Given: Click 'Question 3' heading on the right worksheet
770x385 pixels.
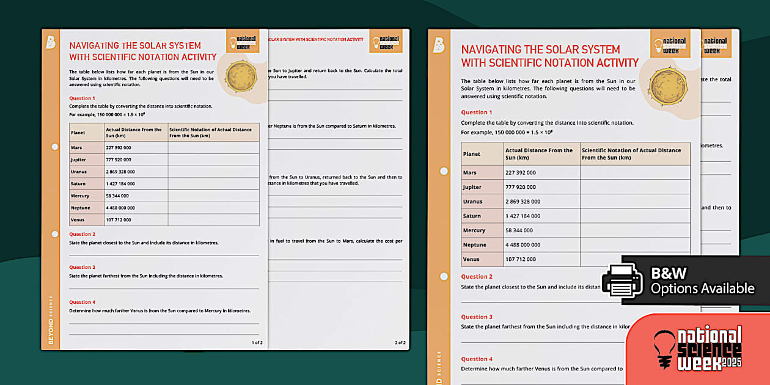Looking at the screenshot, I should click(476, 317).
